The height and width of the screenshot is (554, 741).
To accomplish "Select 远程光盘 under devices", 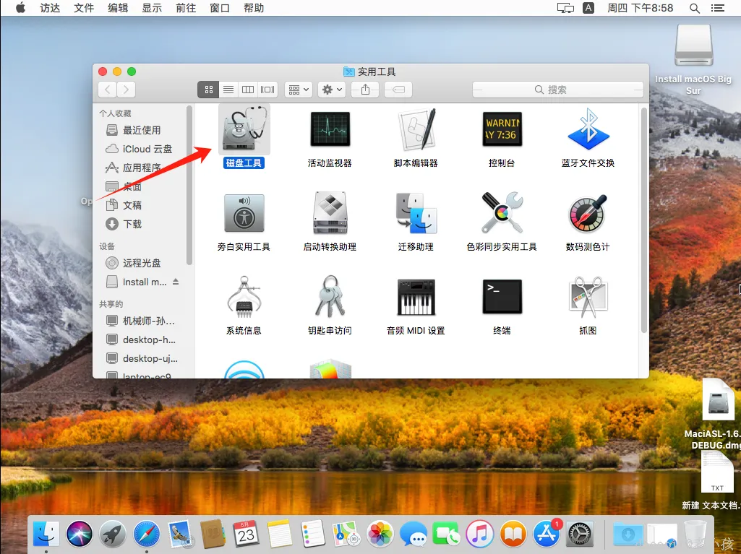I will tap(141, 263).
